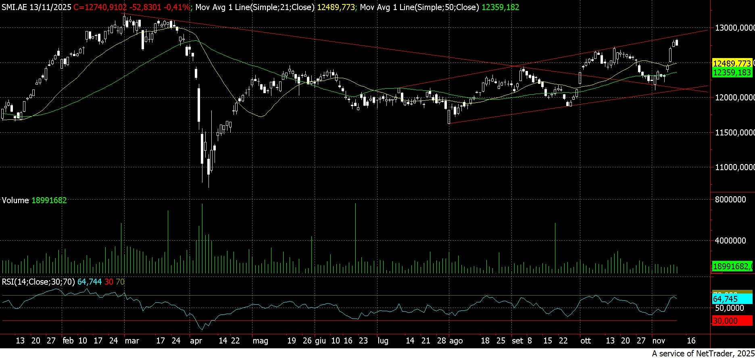Image resolution: width=755 pixels, height=358 pixels.
Task: Click the 'A service of NetTrader, 2025' text
Action: point(703,354)
